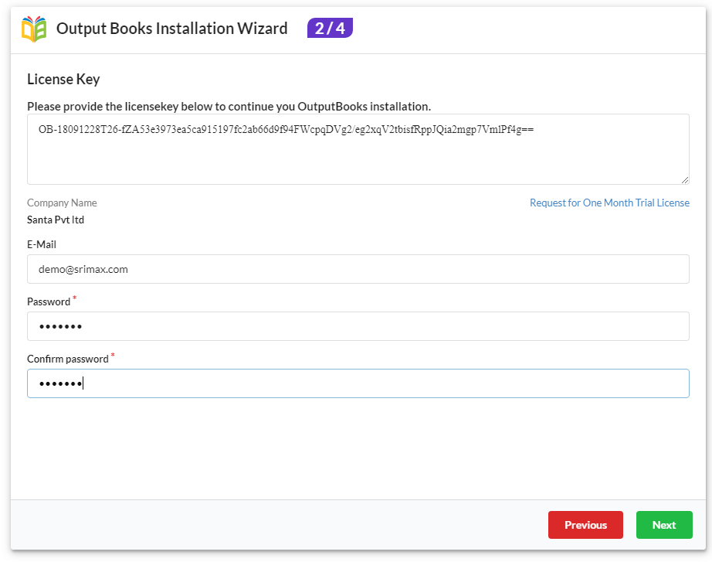Proceed with the Next button
Viewport: 712px width, 562px height.
tap(664, 525)
